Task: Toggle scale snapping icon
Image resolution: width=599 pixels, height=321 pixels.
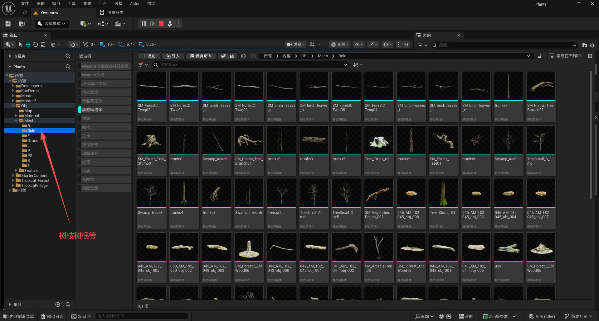Action: point(141,45)
